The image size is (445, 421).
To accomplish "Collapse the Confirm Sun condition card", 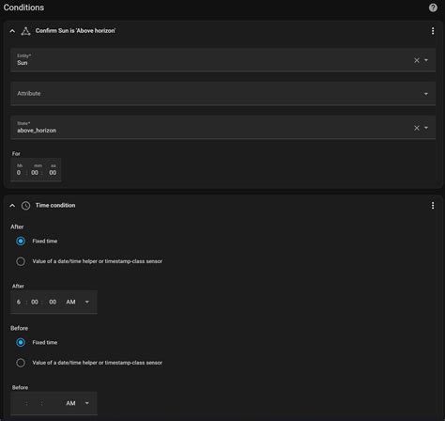I will point(12,31).
